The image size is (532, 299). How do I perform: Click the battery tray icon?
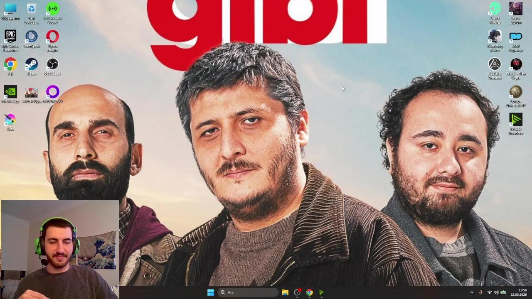(503, 292)
